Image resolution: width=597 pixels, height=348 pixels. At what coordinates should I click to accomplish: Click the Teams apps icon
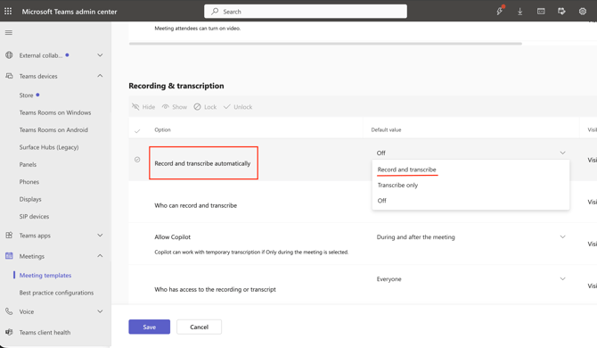[x=9, y=236]
